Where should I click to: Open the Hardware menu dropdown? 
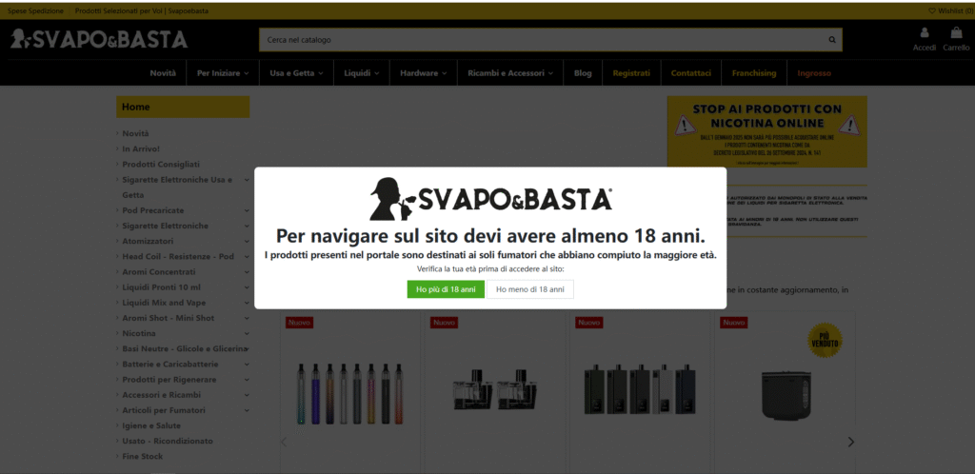[x=424, y=73]
